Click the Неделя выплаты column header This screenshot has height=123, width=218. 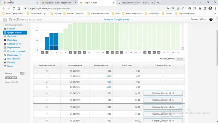(47, 65)
